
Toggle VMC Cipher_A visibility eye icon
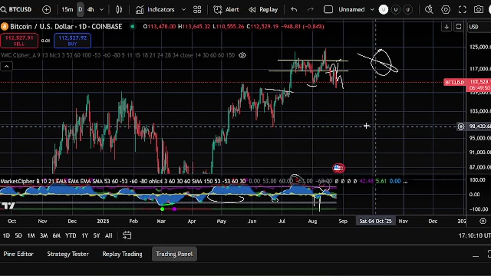click(x=242, y=55)
